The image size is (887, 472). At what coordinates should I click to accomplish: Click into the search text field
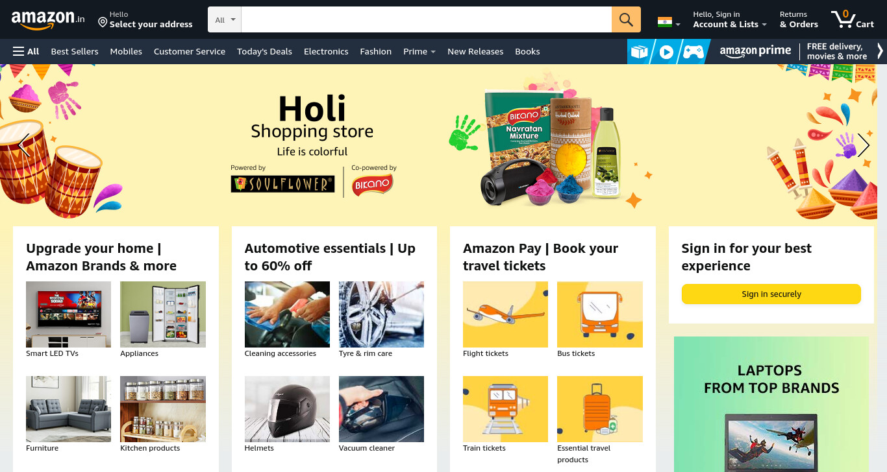point(426,19)
